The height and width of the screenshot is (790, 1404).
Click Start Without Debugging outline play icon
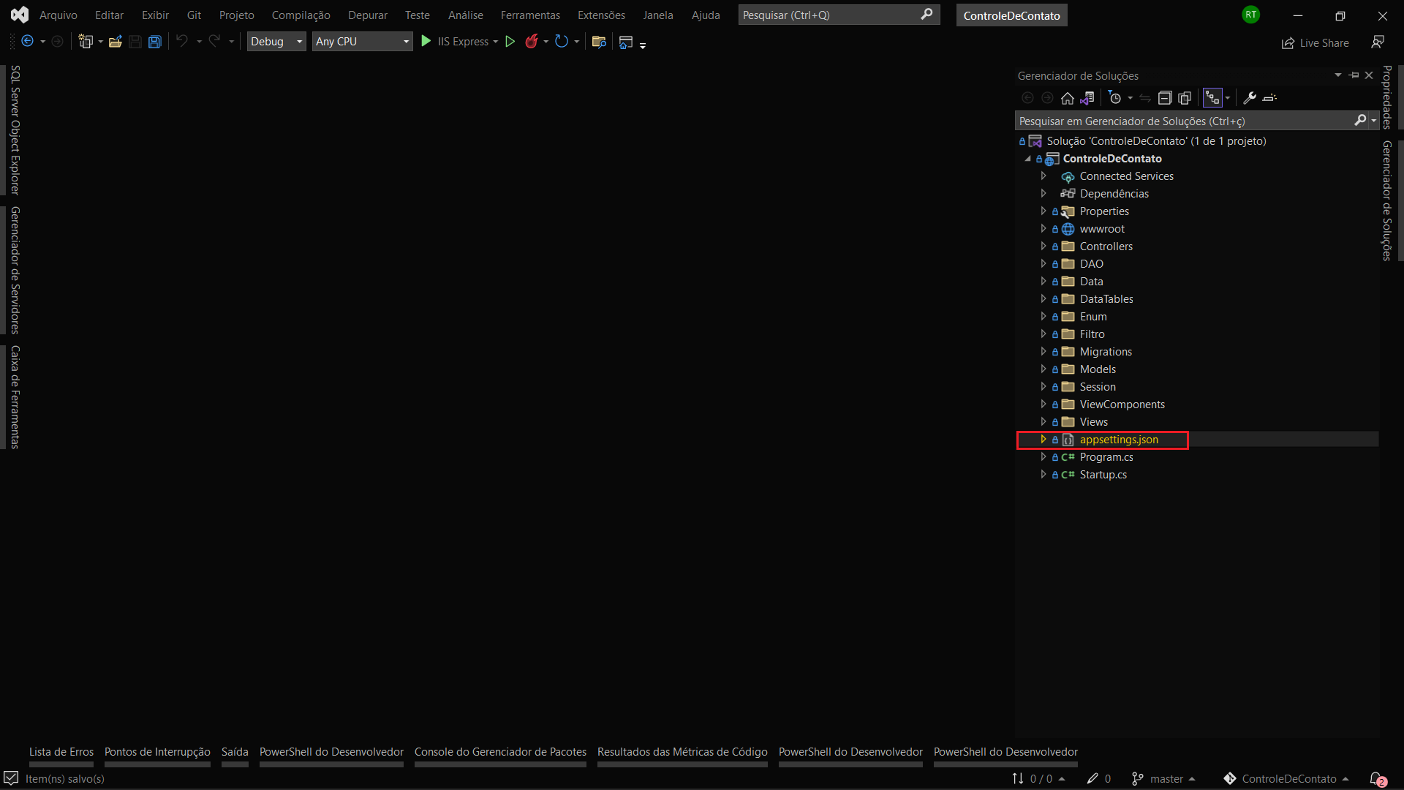[x=510, y=42]
